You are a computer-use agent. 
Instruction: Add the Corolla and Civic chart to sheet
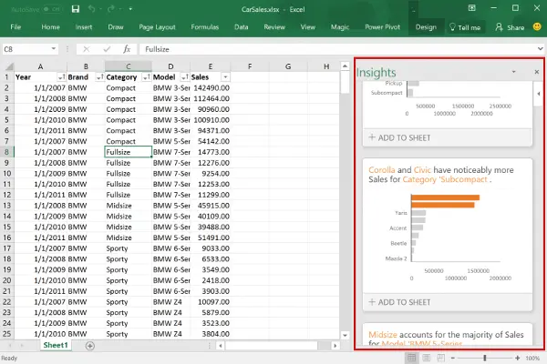point(401,302)
